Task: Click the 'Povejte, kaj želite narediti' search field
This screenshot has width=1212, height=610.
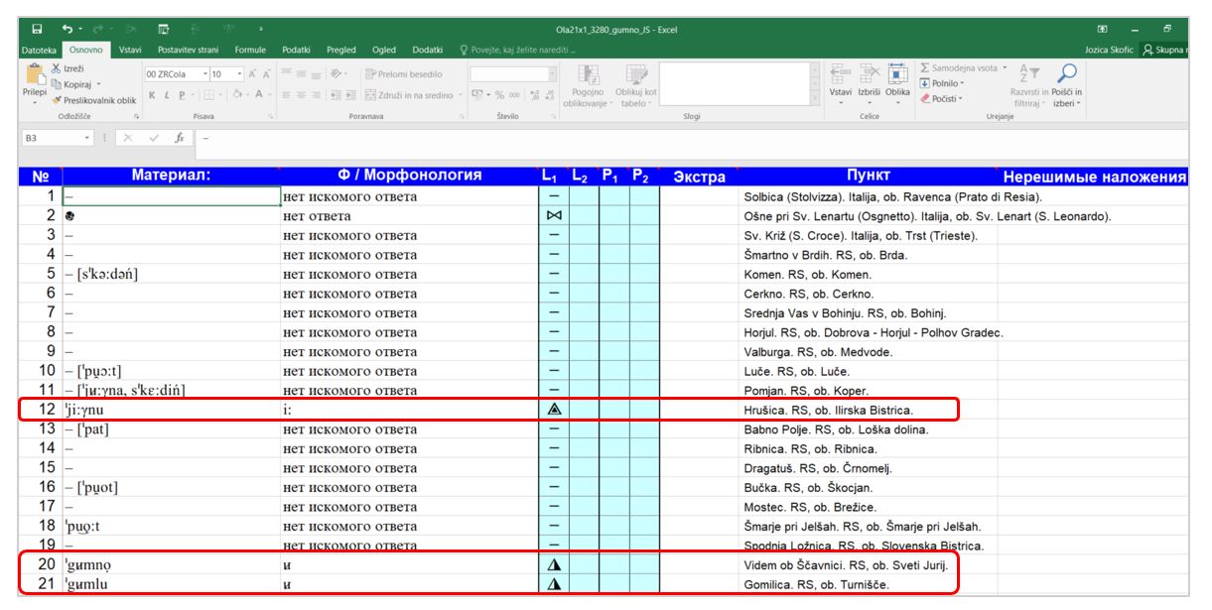Action: tap(519, 50)
